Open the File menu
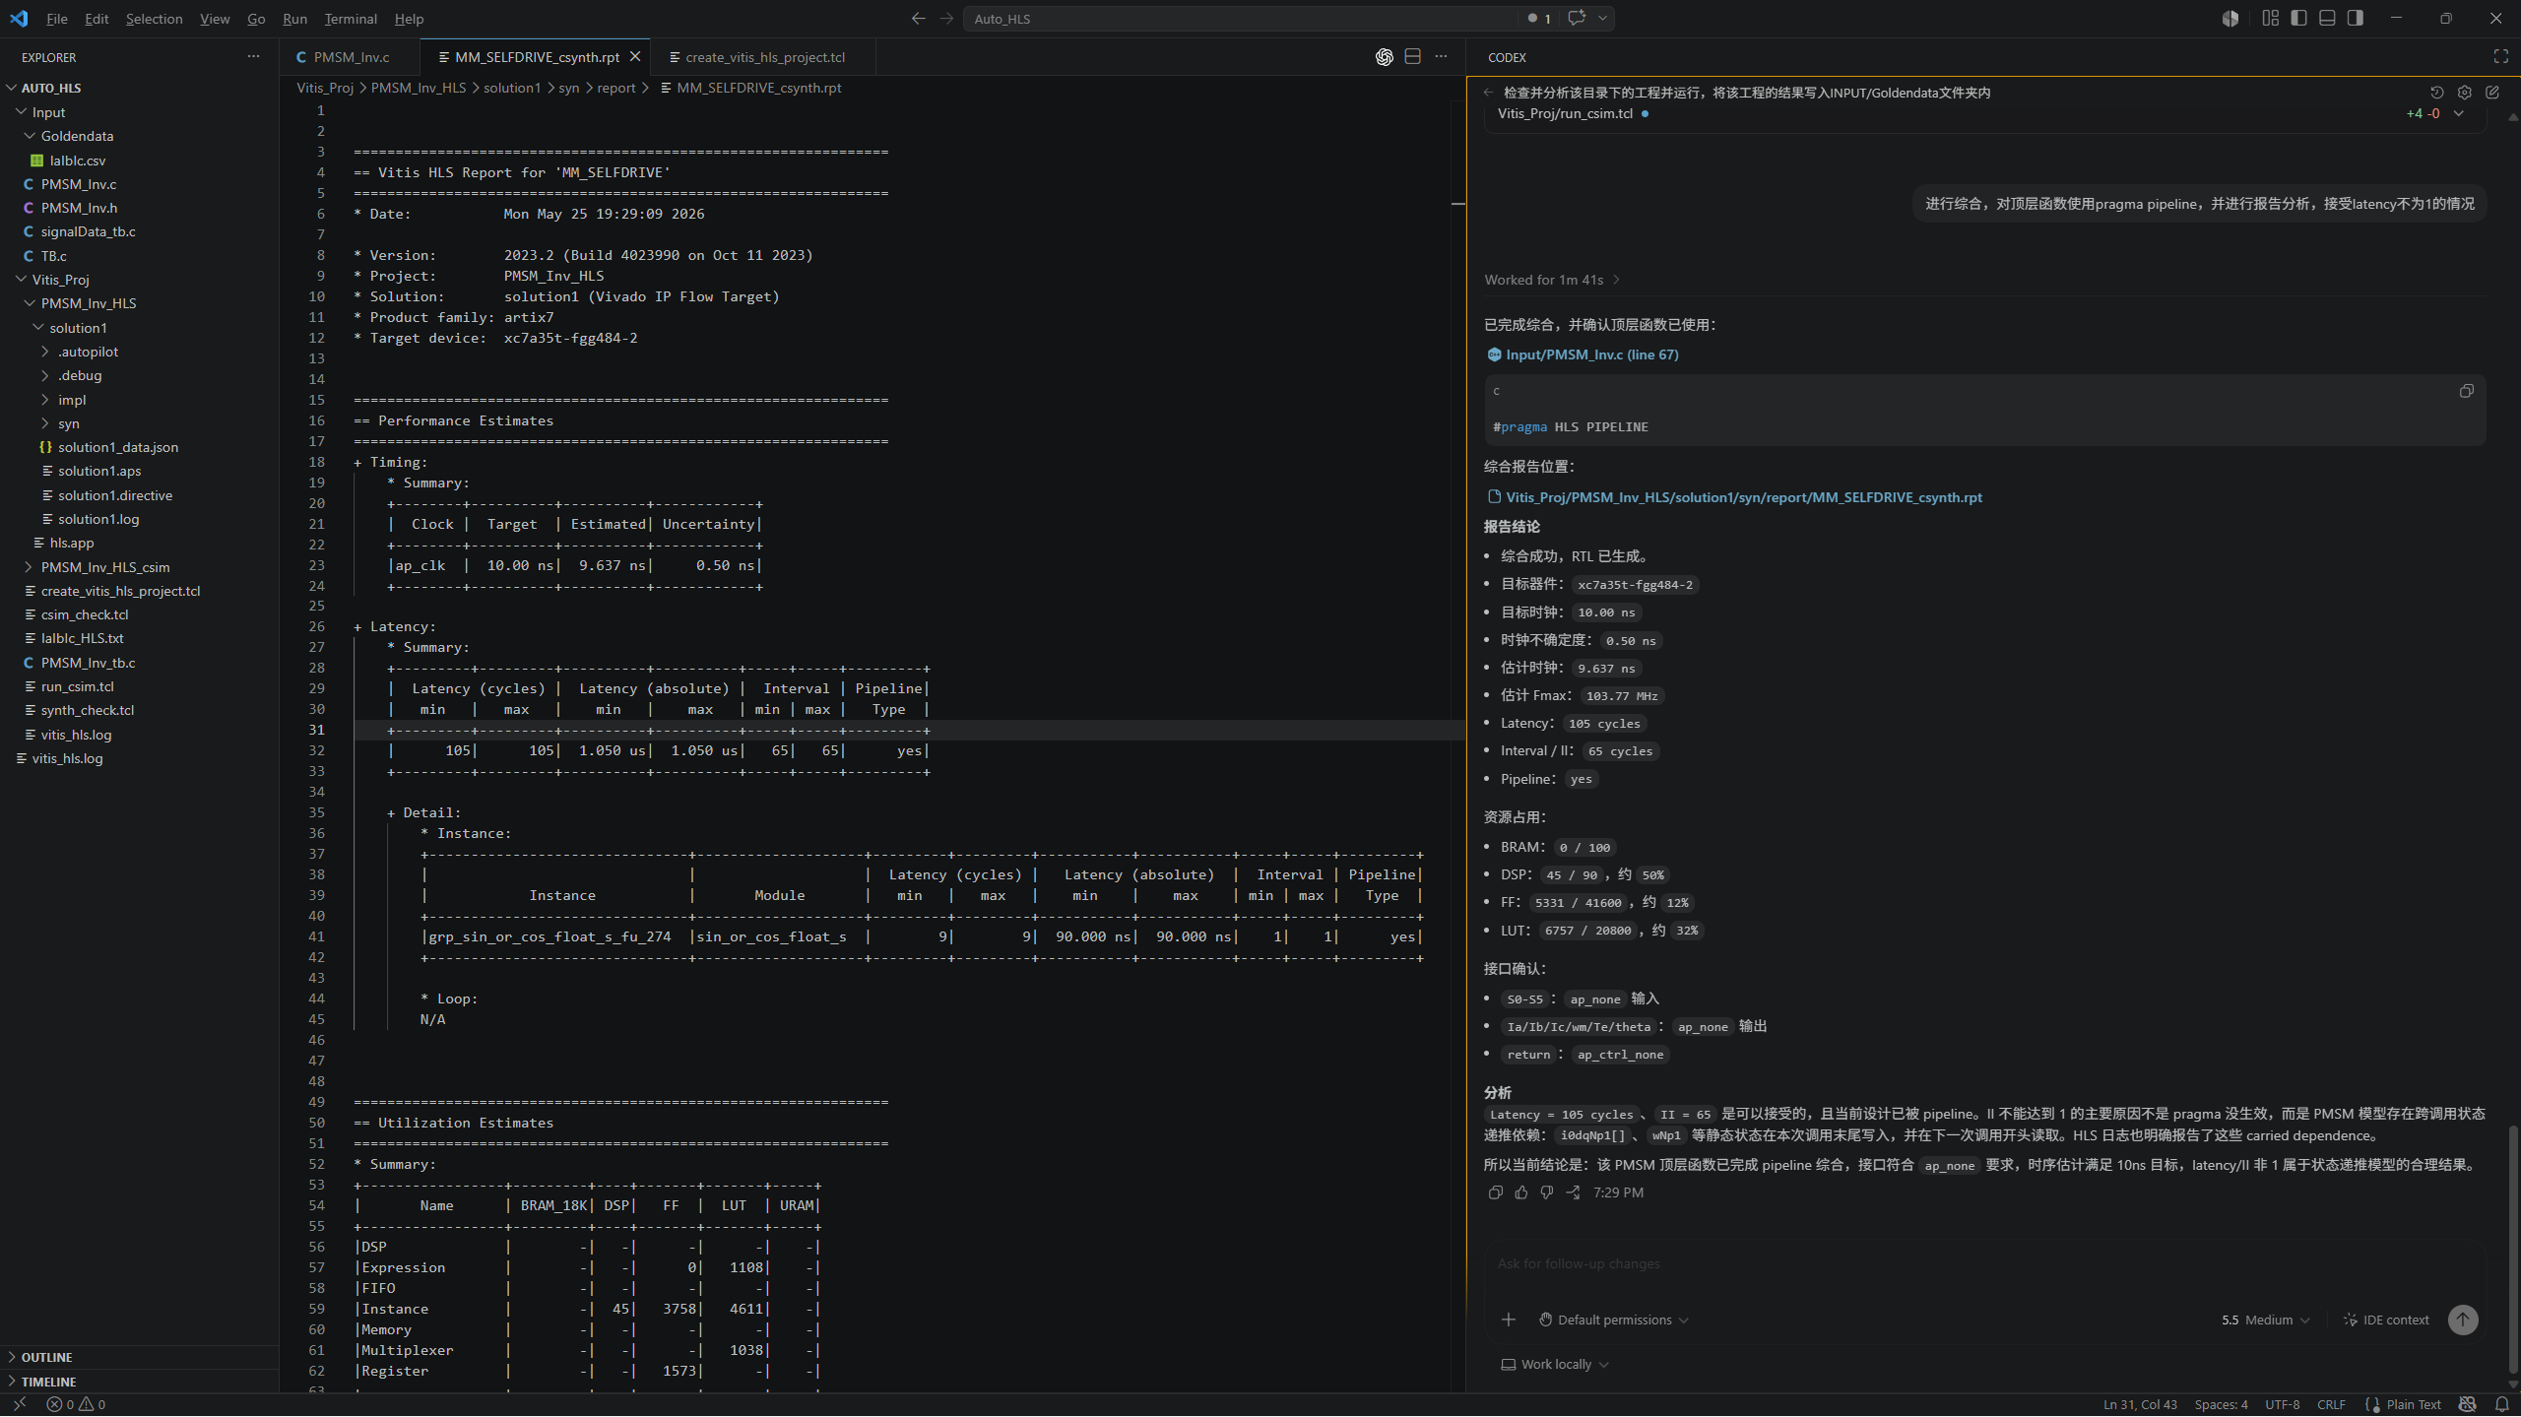The height and width of the screenshot is (1417, 2521). click(57, 19)
